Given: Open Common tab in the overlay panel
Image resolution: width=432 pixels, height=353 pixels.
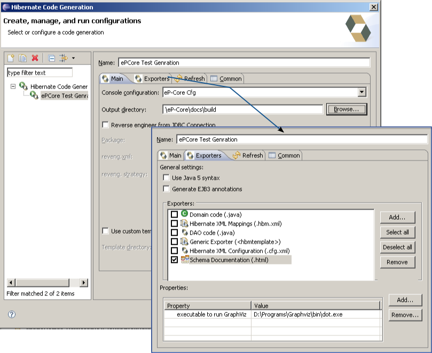Looking at the screenshot, I should 285,156.
